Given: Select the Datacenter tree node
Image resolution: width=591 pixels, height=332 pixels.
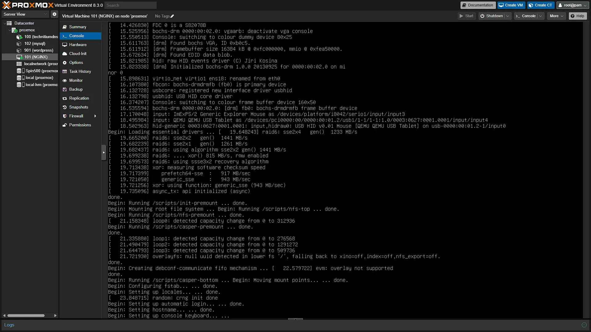Looking at the screenshot, I should pyautogui.click(x=24, y=23).
